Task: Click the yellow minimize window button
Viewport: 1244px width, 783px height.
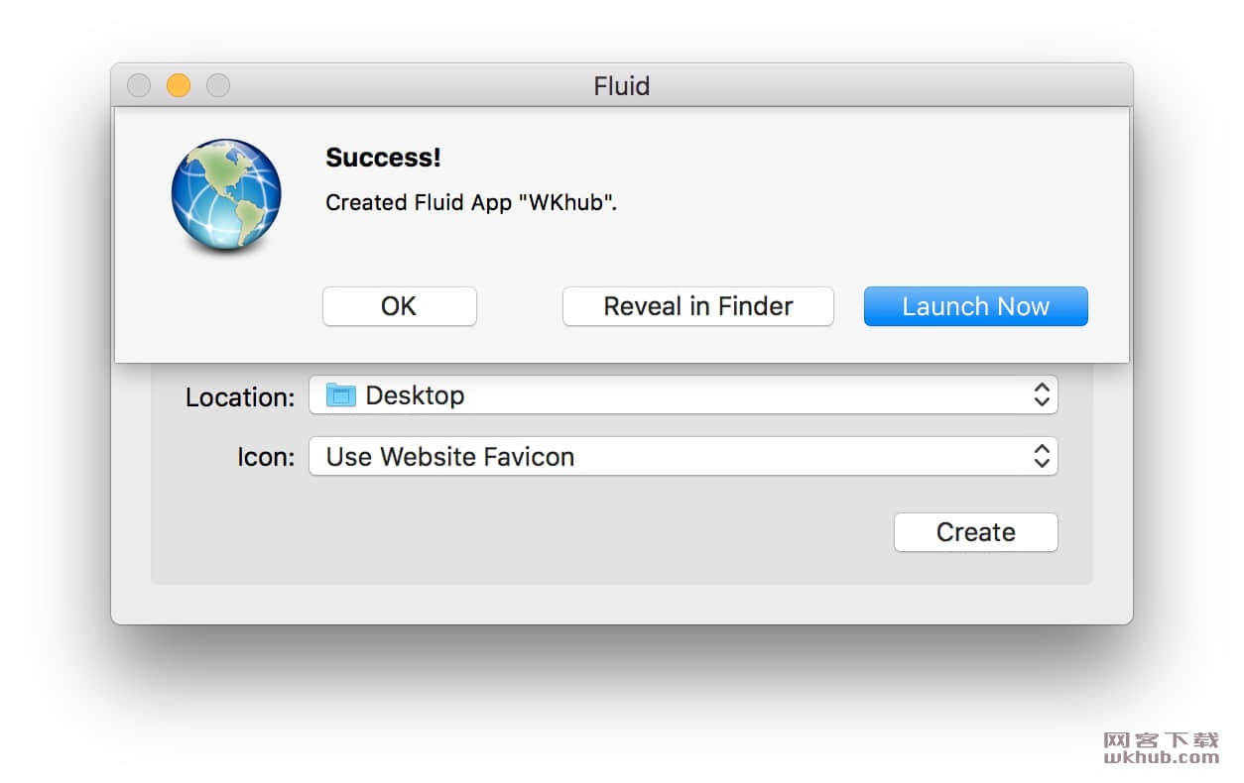Action: pos(179,86)
